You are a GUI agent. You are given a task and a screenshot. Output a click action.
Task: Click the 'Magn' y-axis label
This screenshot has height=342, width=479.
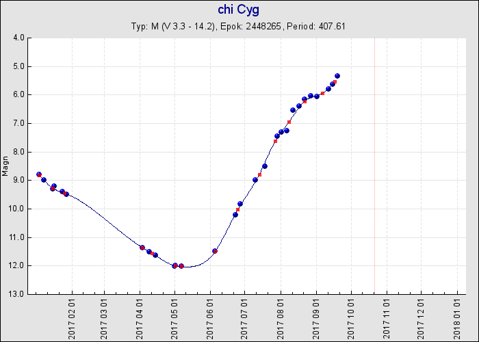point(6,166)
